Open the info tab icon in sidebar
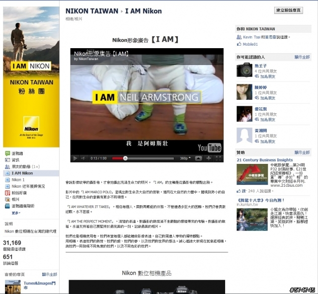Viewport: 318px width, 294px height. pyautogui.click(x=7, y=160)
